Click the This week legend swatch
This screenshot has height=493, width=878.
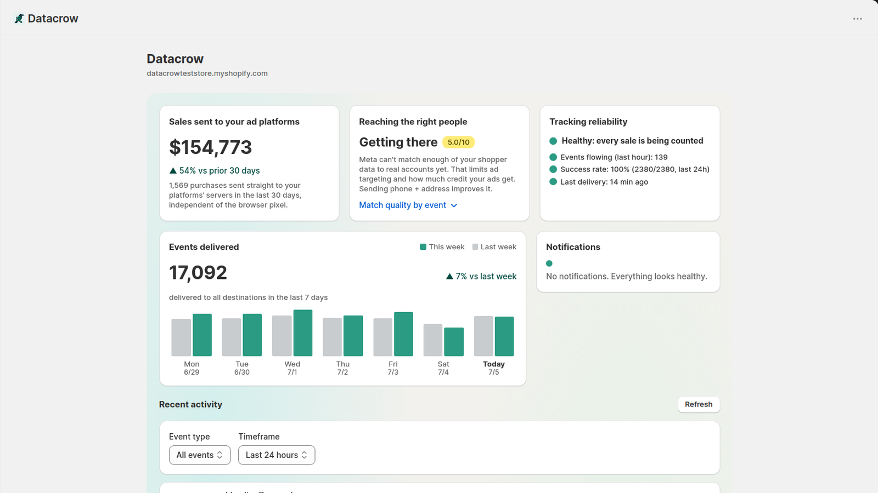[x=423, y=247]
